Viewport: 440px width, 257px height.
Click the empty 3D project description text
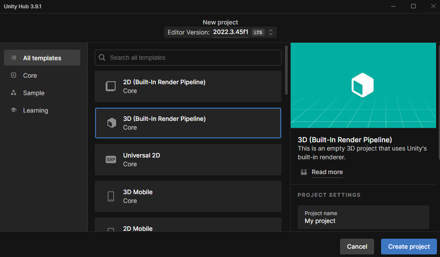(362, 153)
